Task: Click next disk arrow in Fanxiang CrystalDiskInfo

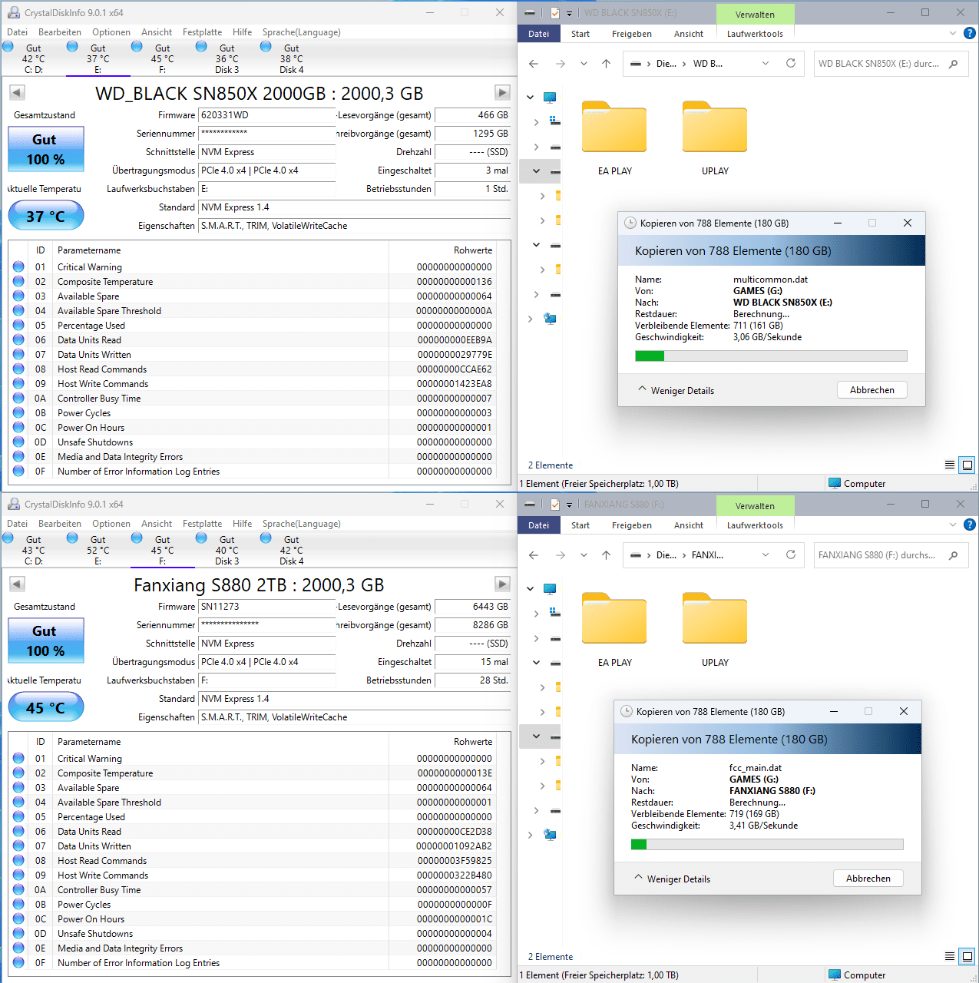Action: [502, 584]
